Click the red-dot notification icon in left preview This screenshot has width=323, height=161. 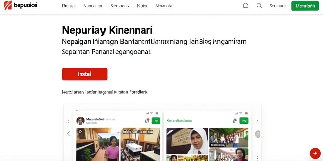point(147,120)
